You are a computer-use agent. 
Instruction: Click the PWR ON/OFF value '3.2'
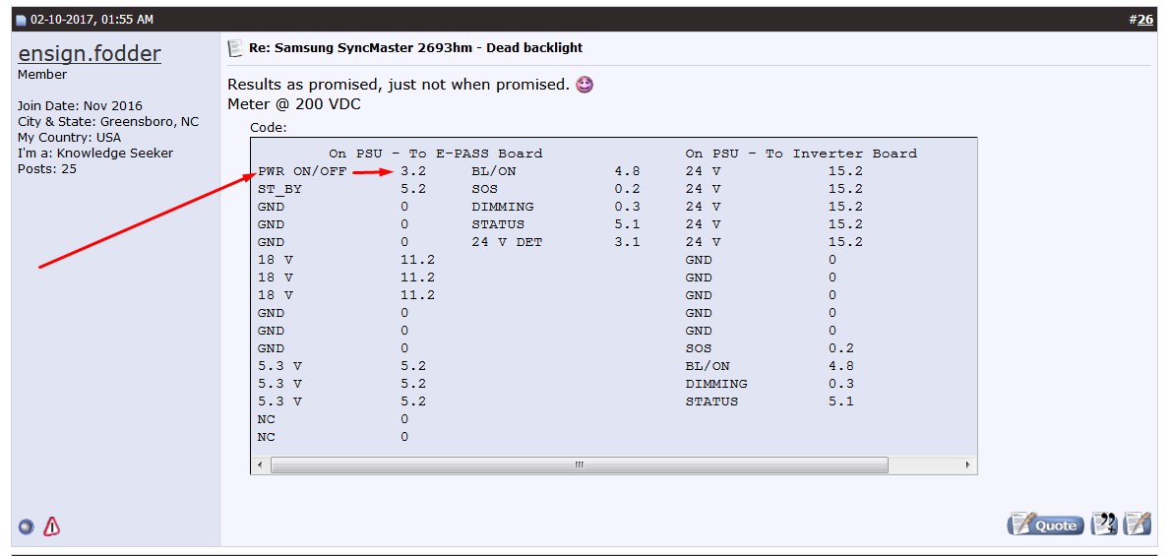tap(413, 171)
